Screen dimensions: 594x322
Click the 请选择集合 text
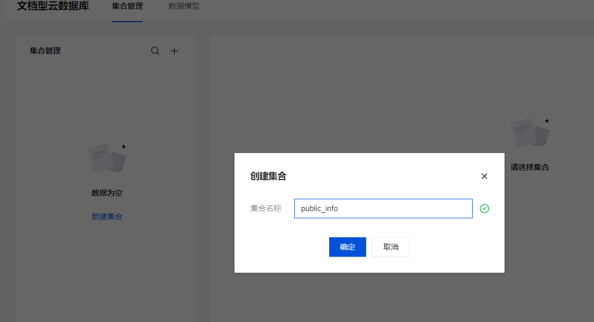pos(530,167)
